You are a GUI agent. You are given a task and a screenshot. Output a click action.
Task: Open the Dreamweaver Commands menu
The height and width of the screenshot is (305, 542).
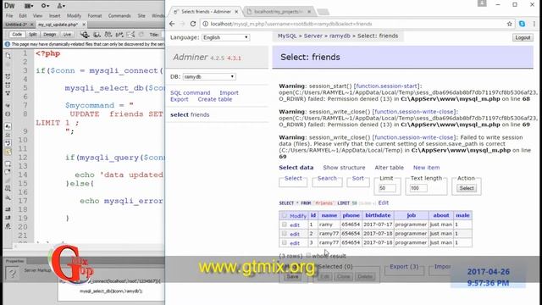pyautogui.click(x=119, y=16)
